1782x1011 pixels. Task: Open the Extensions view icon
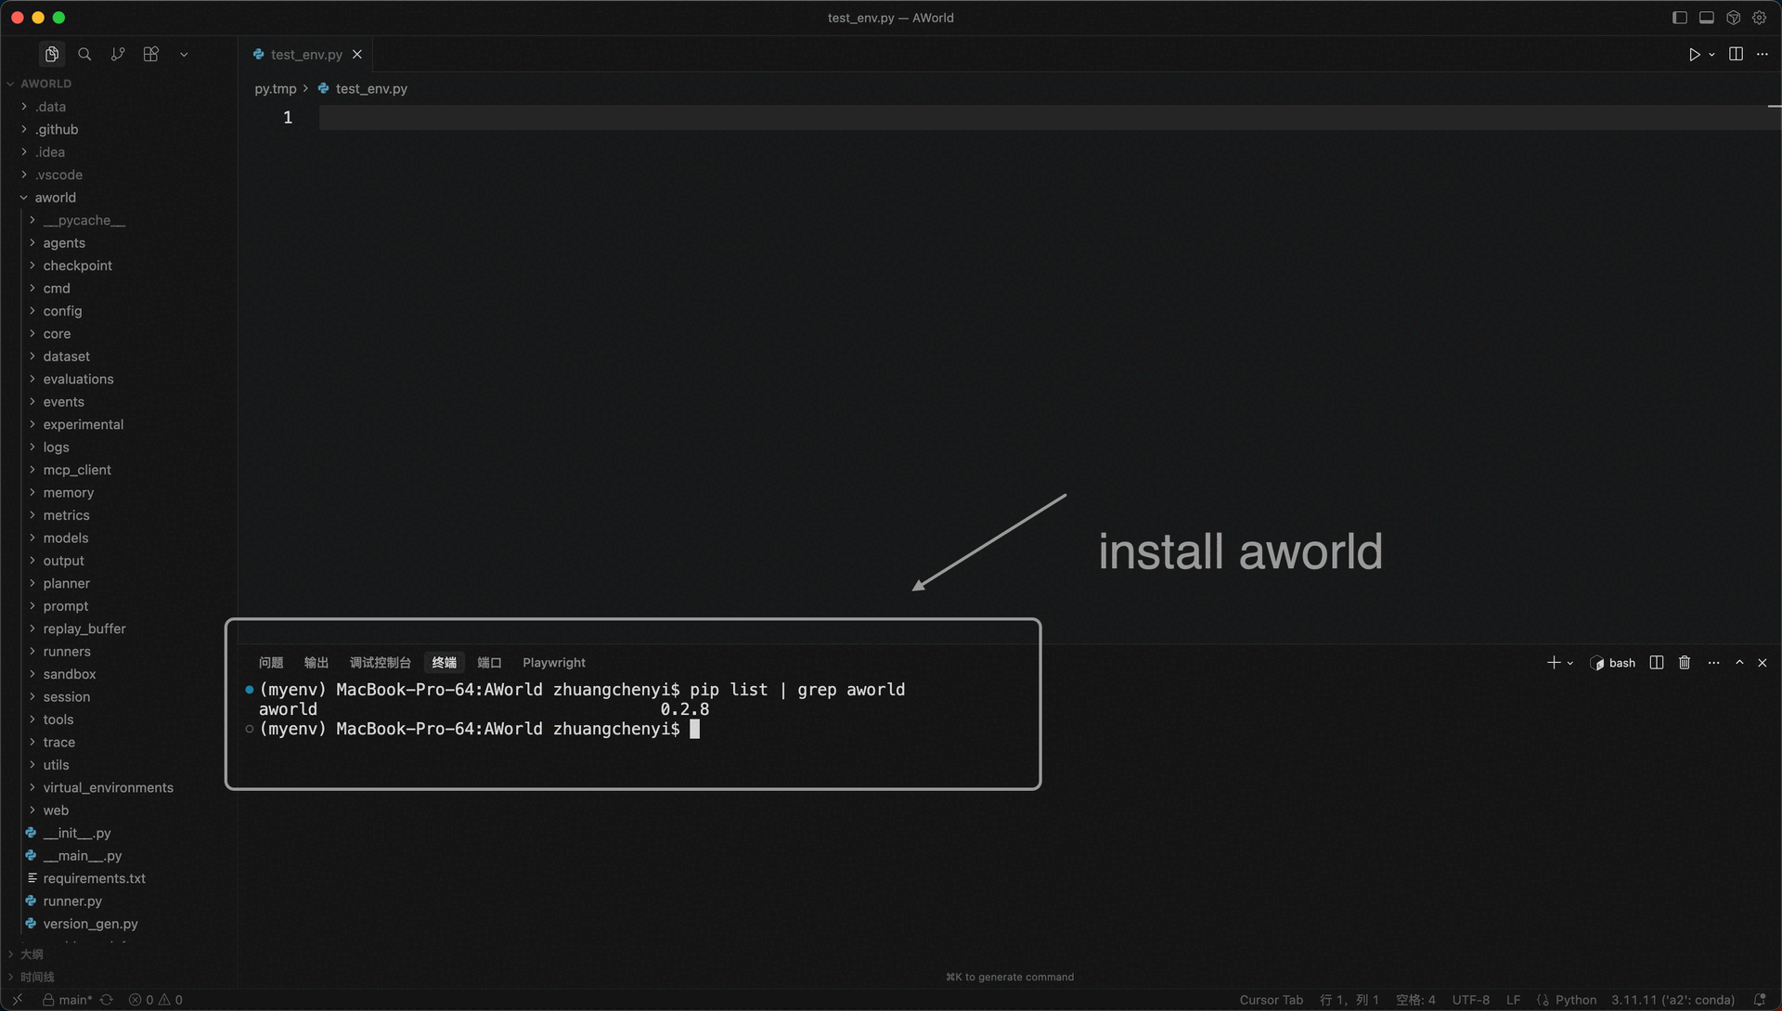pyautogui.click(x=151, y=54)
